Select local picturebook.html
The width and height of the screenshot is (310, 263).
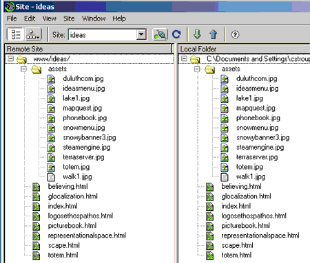pos(245,226)
